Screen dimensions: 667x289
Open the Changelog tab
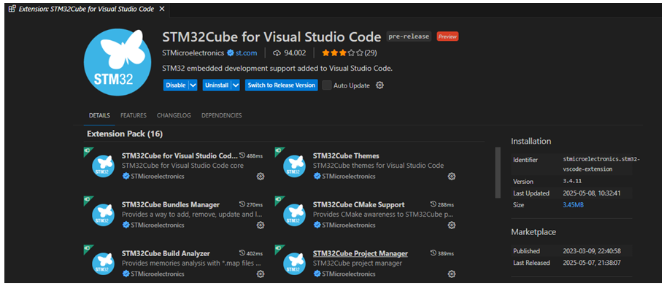(174, 115)
